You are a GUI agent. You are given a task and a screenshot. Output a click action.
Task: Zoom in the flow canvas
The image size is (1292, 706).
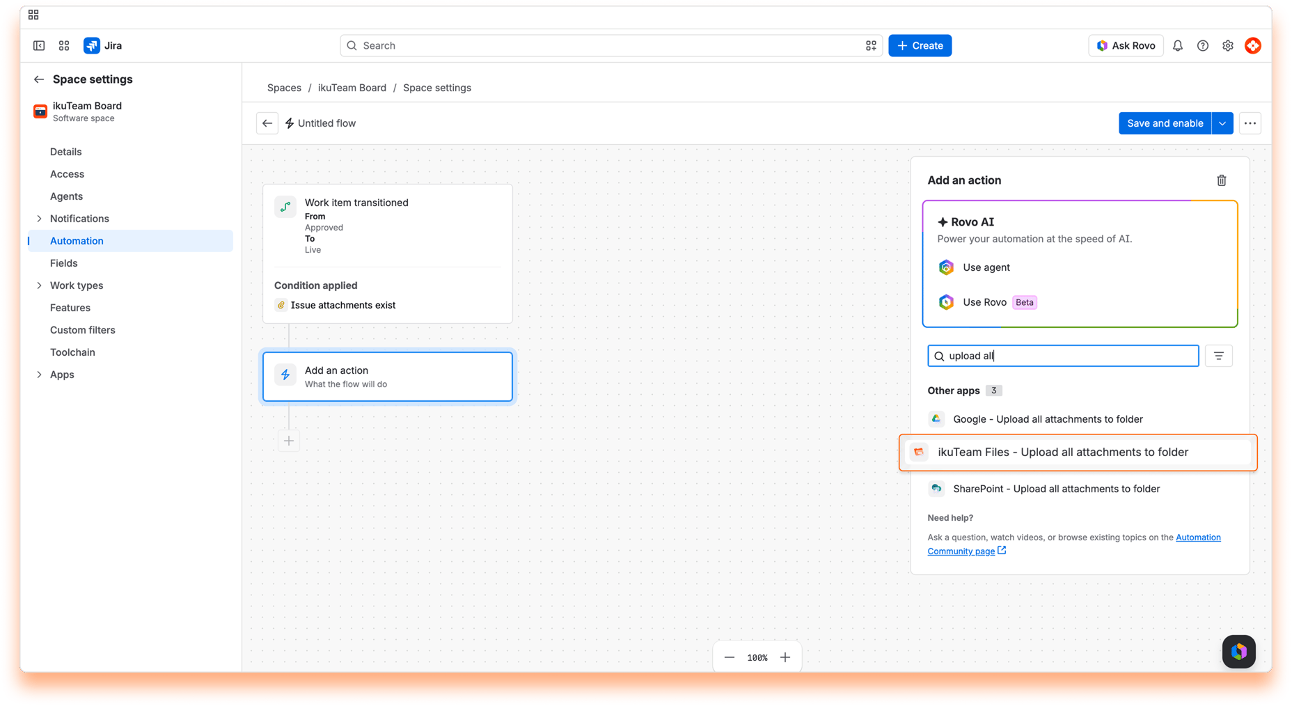[x=785, y=657]
